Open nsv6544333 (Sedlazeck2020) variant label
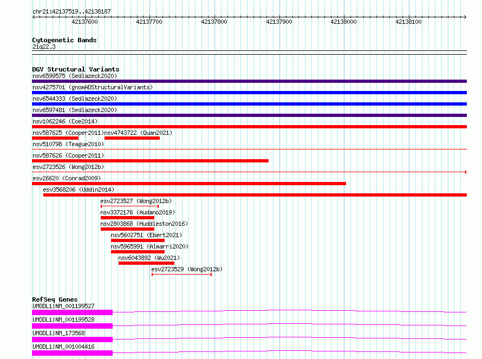482x359 pixels. [75, 99]
